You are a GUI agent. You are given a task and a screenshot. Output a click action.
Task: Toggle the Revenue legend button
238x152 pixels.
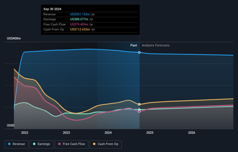(17, 144)
